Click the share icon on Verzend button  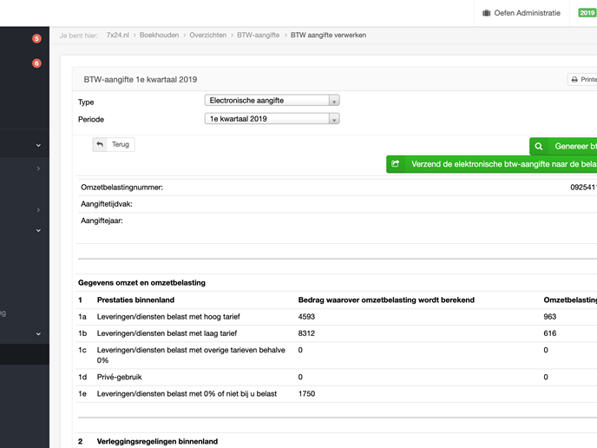click(x=396, y=164)
